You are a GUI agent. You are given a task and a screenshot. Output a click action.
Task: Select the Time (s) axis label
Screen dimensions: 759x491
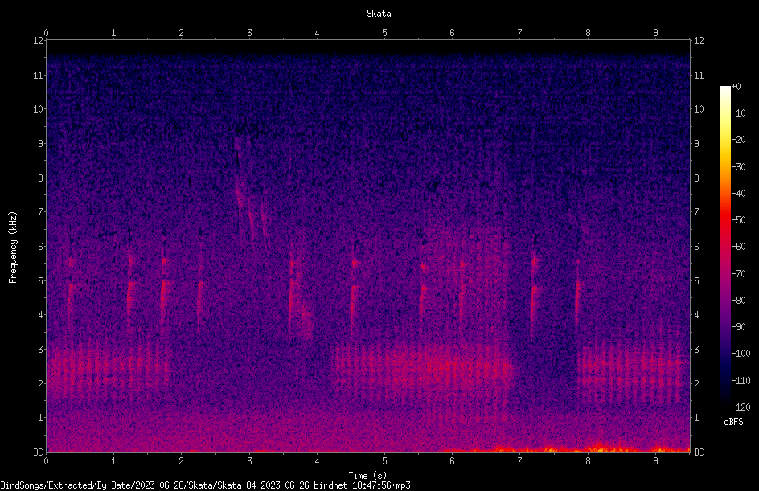[x=367, y=476]
